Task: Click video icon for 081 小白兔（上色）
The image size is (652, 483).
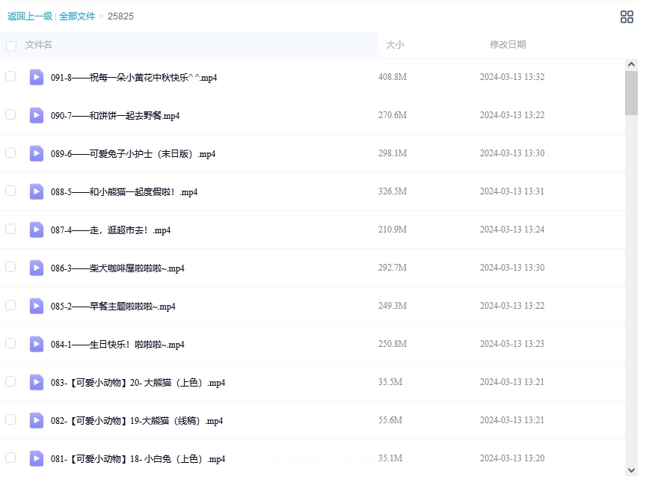Action: click(37, 458)
